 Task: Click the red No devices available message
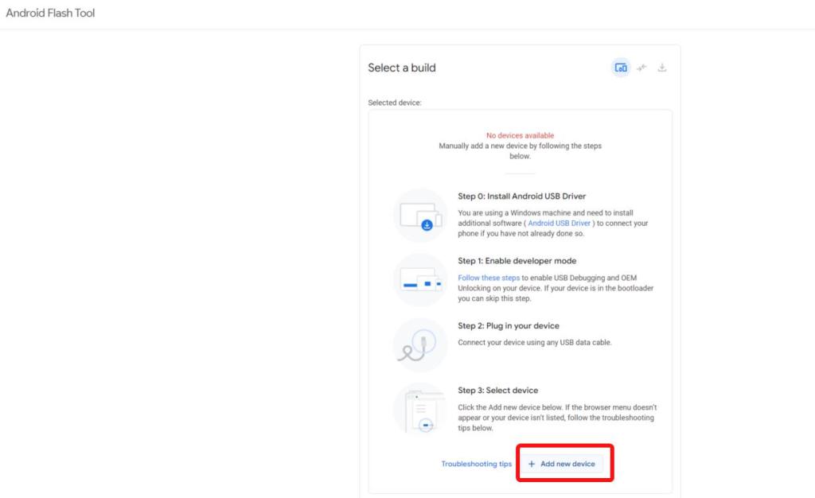click(521, 135)
